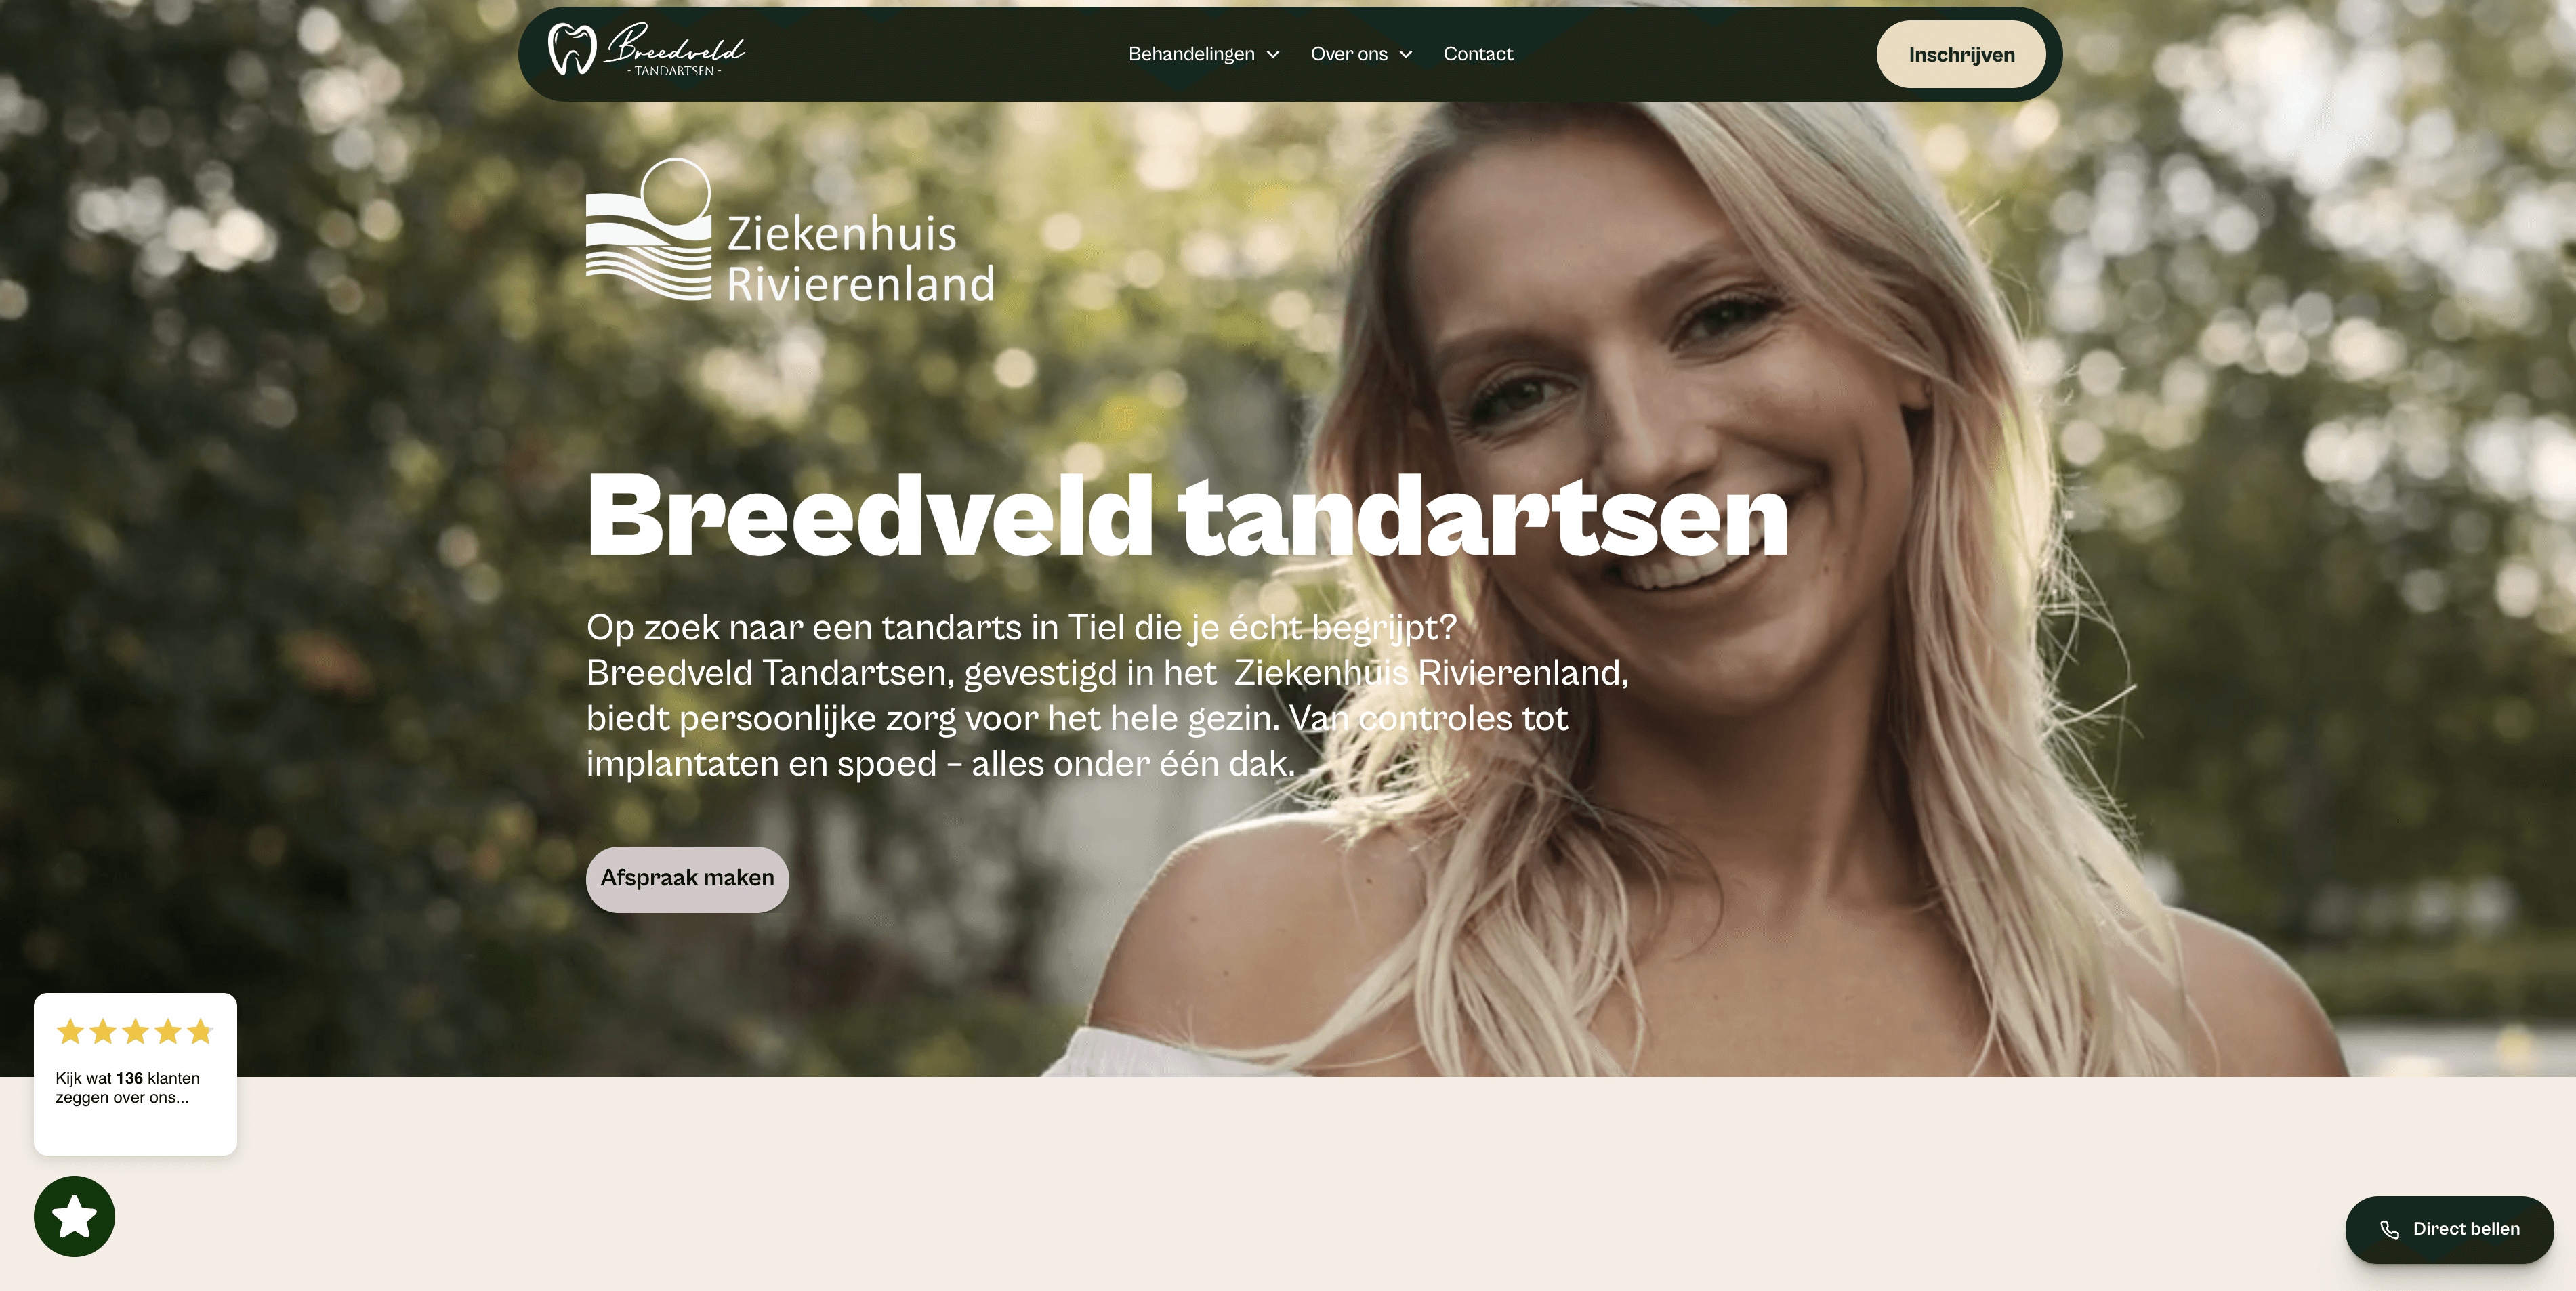The width and height of the screenshot is (2576, 1291).
Task: Click the tooth logo icon in the header
Action: point(572,49)
